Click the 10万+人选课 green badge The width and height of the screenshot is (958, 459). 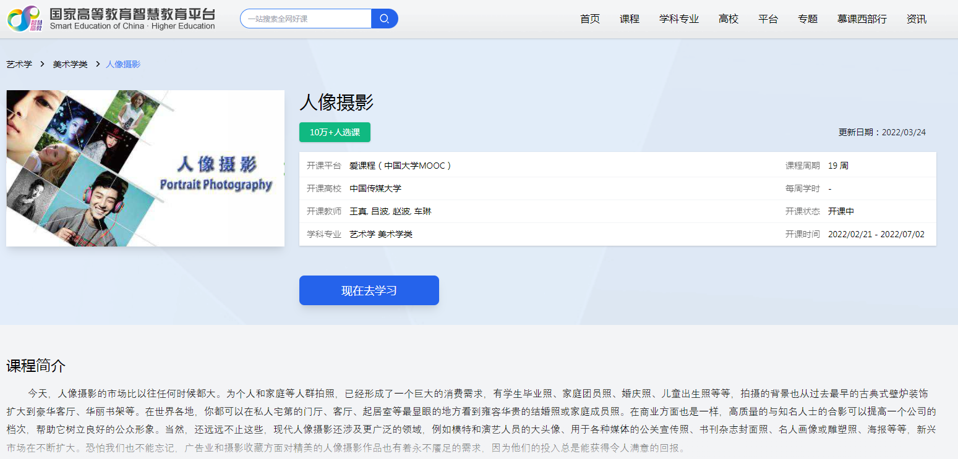click(x=335, y=132)
